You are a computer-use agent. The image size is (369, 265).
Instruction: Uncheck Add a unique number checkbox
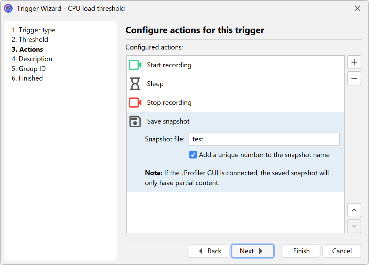point(193,155)
